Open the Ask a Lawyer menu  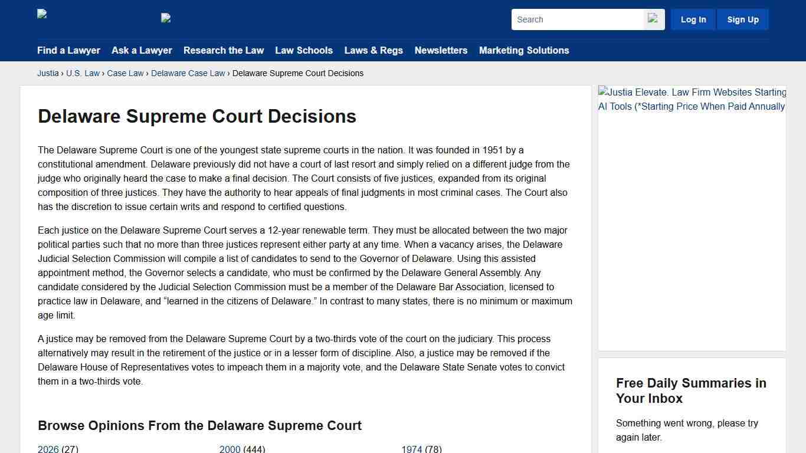tap(142, 50)
